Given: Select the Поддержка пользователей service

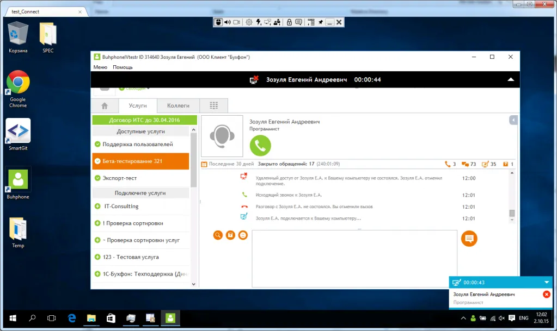Looking at the screenshot, I should tap(137, 144).
